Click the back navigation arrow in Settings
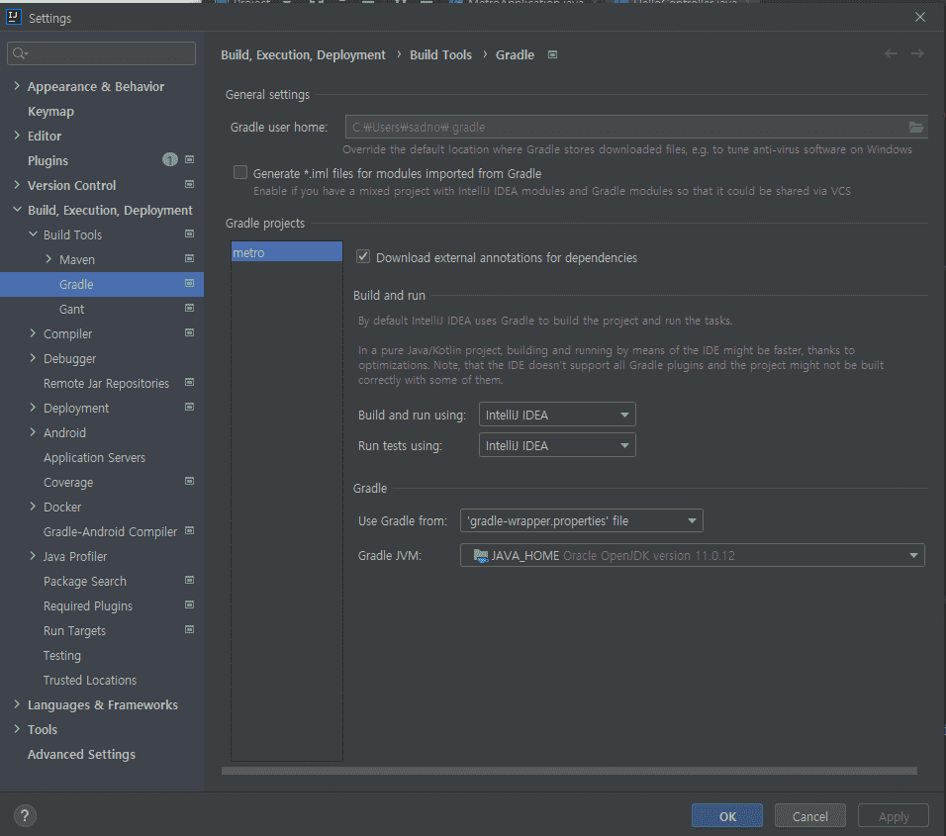 [891, 53]
